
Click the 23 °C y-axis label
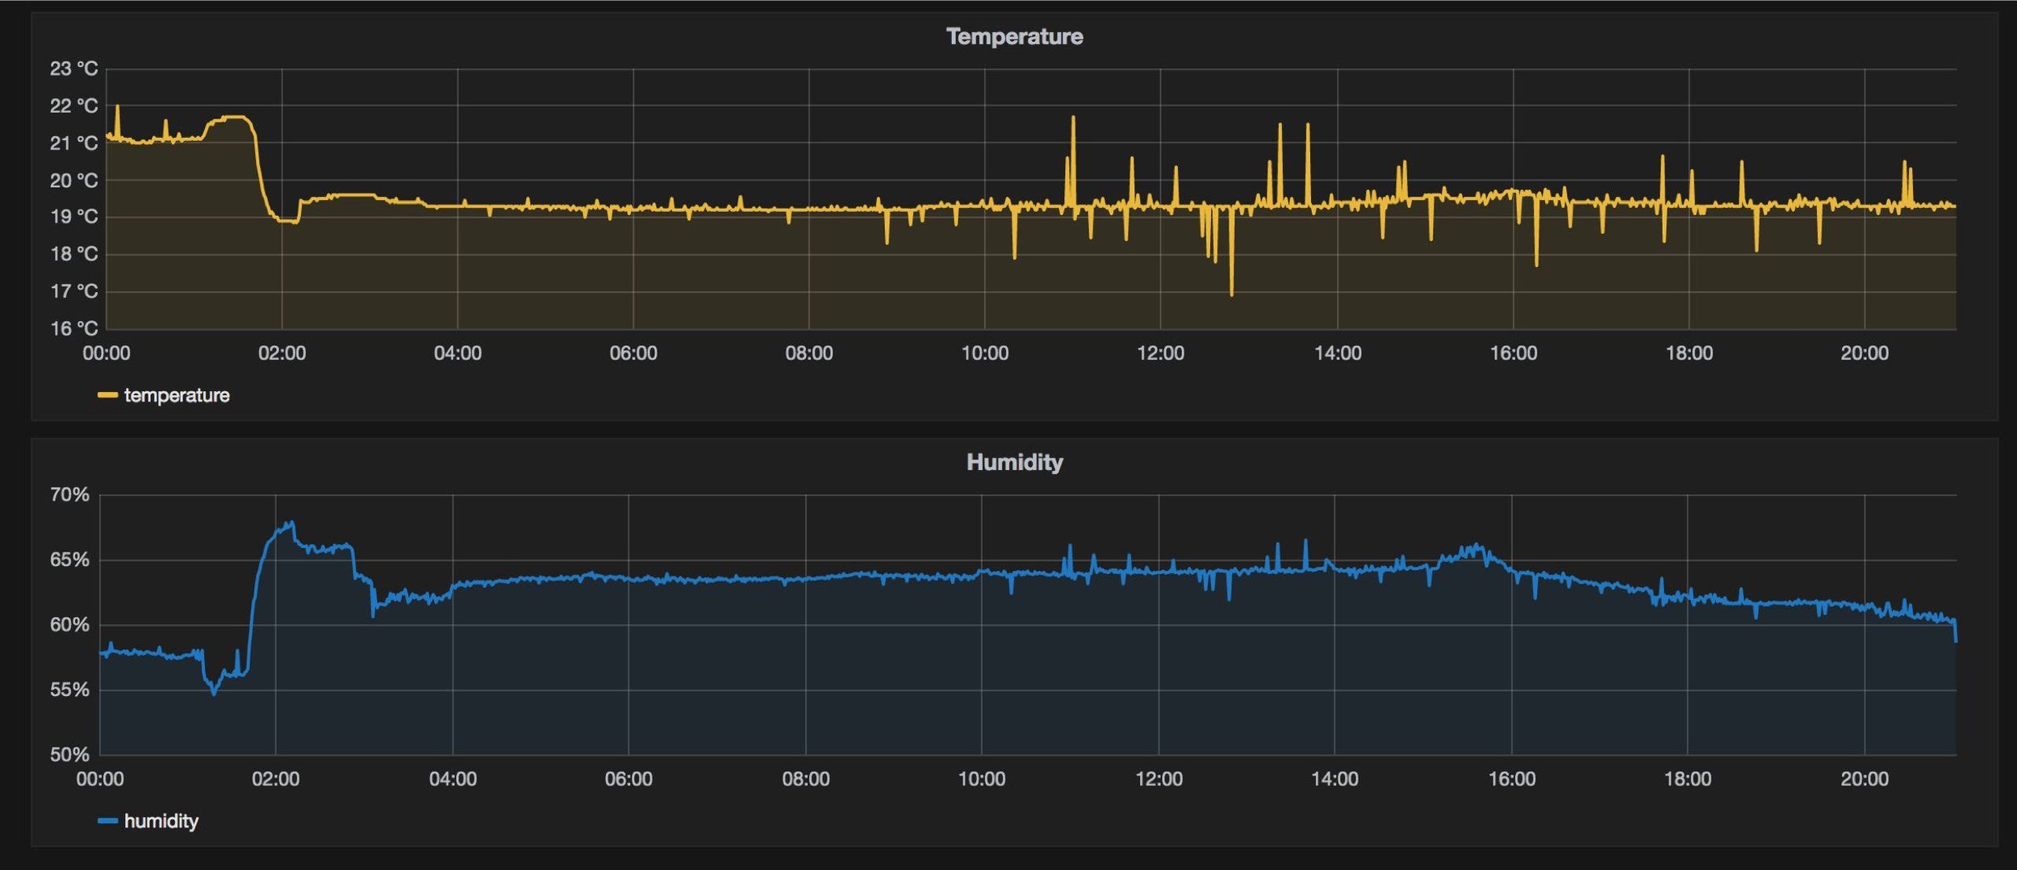(73, 69)
